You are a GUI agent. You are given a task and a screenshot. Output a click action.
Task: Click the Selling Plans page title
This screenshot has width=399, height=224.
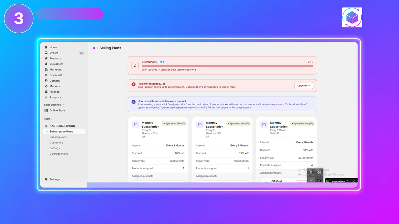pyautogui.click(x=110, y=48)
